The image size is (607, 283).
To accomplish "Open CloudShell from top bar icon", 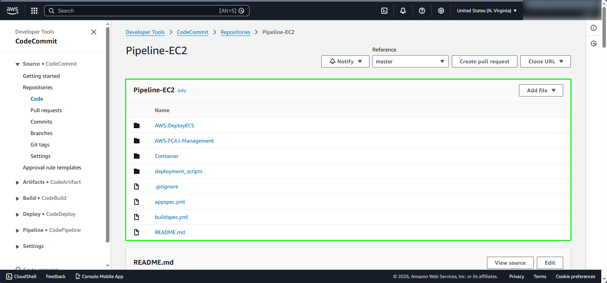I will (x=384, y=11).
